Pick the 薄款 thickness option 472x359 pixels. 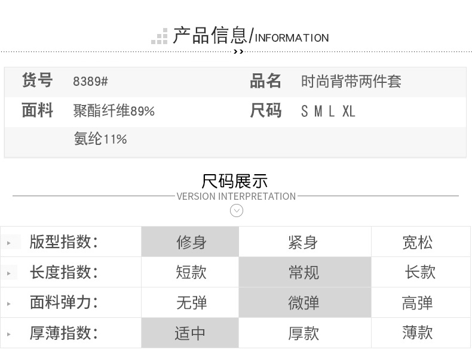(417, 333)
